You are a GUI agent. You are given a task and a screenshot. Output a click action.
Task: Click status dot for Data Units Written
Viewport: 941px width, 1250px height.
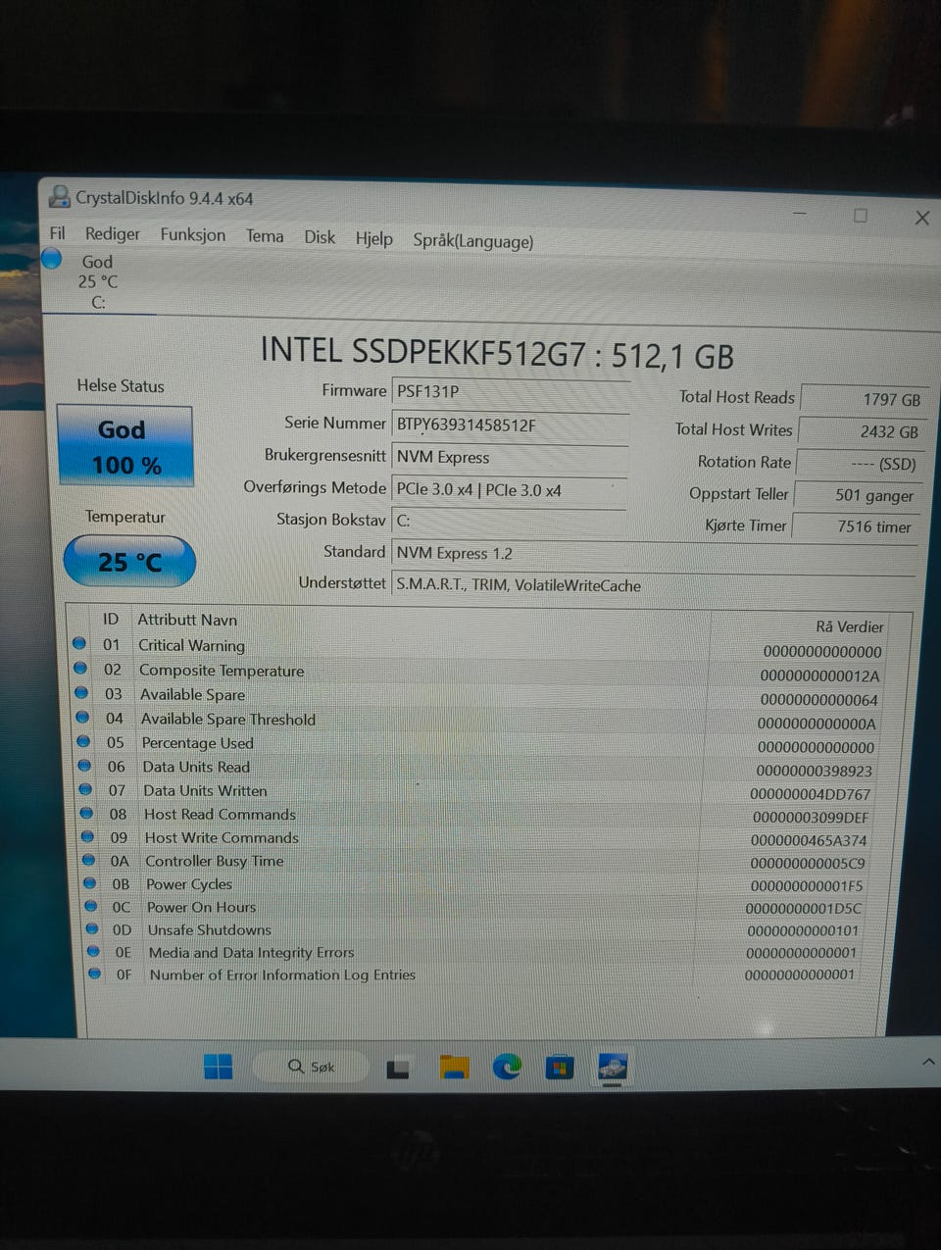tap(85, 789)
